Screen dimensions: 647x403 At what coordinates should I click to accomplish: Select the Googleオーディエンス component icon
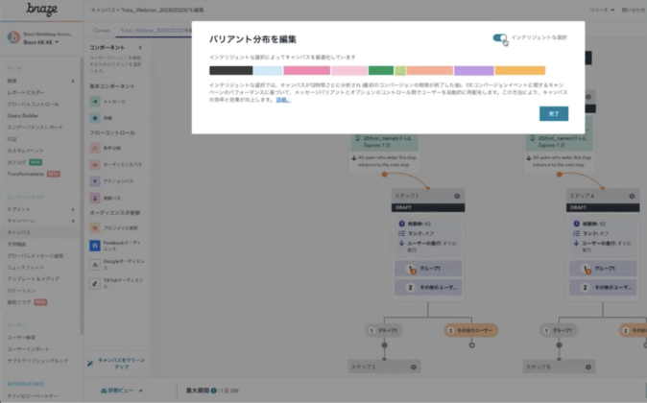(x=95, y=265)
